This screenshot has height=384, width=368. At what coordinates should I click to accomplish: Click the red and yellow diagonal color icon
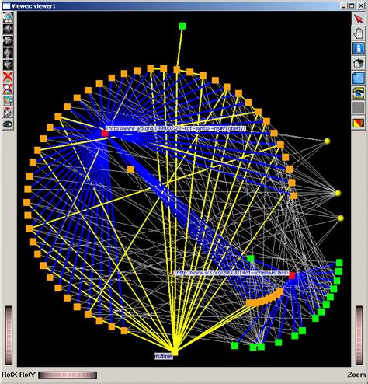(359, 123)
